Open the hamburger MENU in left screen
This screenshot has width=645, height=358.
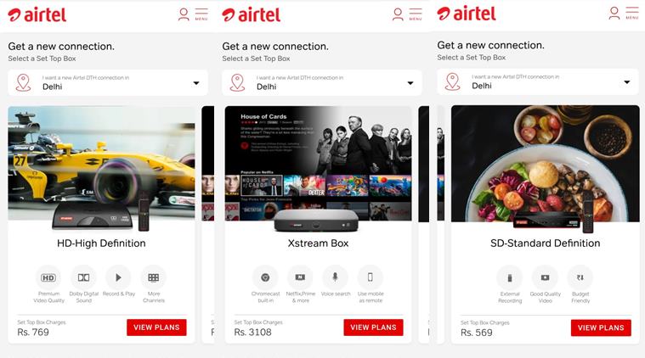point(201,14)
